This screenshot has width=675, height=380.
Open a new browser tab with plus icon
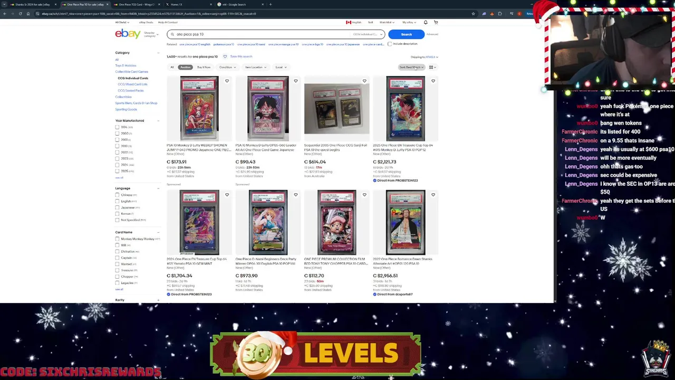point(271,4)
